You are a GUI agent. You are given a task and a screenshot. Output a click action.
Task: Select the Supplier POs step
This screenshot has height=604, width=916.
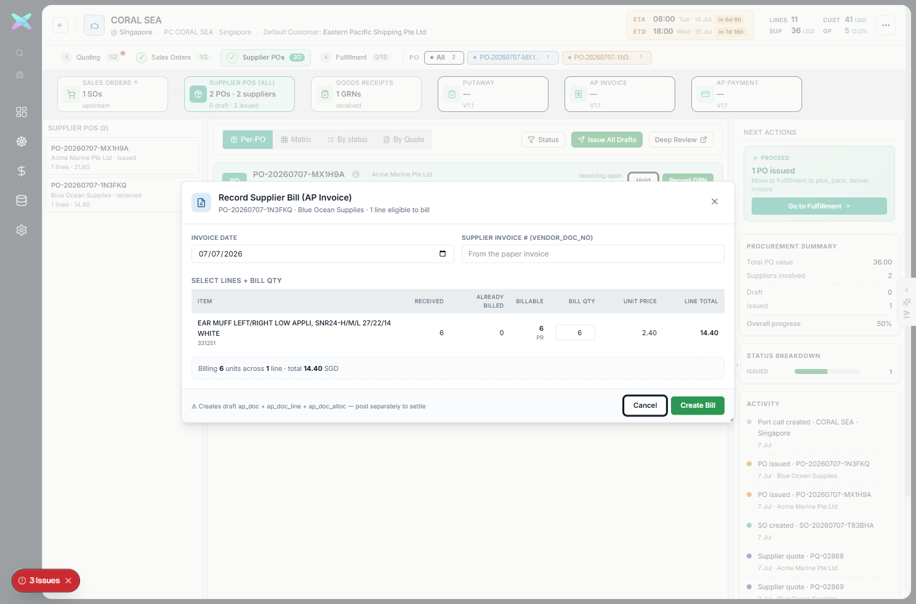265,57
